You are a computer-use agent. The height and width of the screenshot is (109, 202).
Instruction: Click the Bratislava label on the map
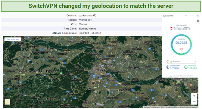click(x=178, y=79)
